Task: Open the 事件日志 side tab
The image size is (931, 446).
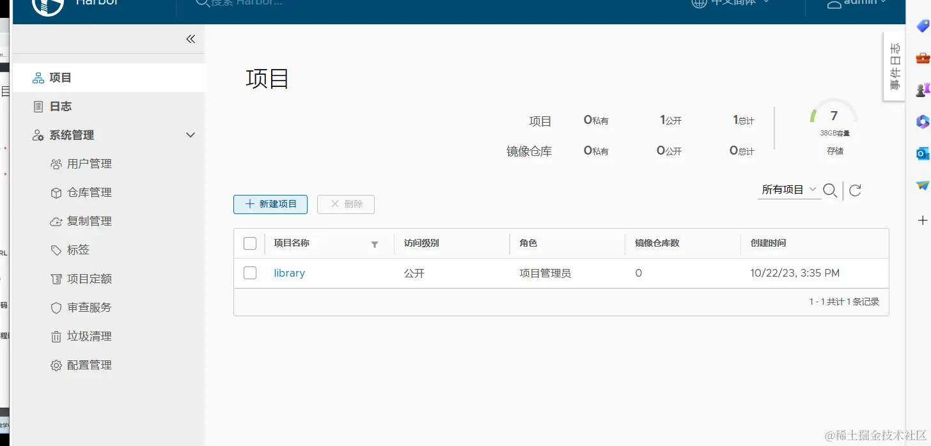Action: (x=894, y=66)
